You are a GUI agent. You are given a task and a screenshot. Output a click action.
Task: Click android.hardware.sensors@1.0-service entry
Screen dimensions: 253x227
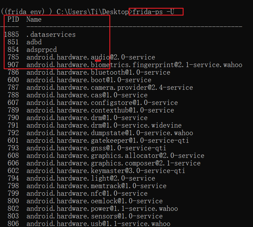[95, 216]
